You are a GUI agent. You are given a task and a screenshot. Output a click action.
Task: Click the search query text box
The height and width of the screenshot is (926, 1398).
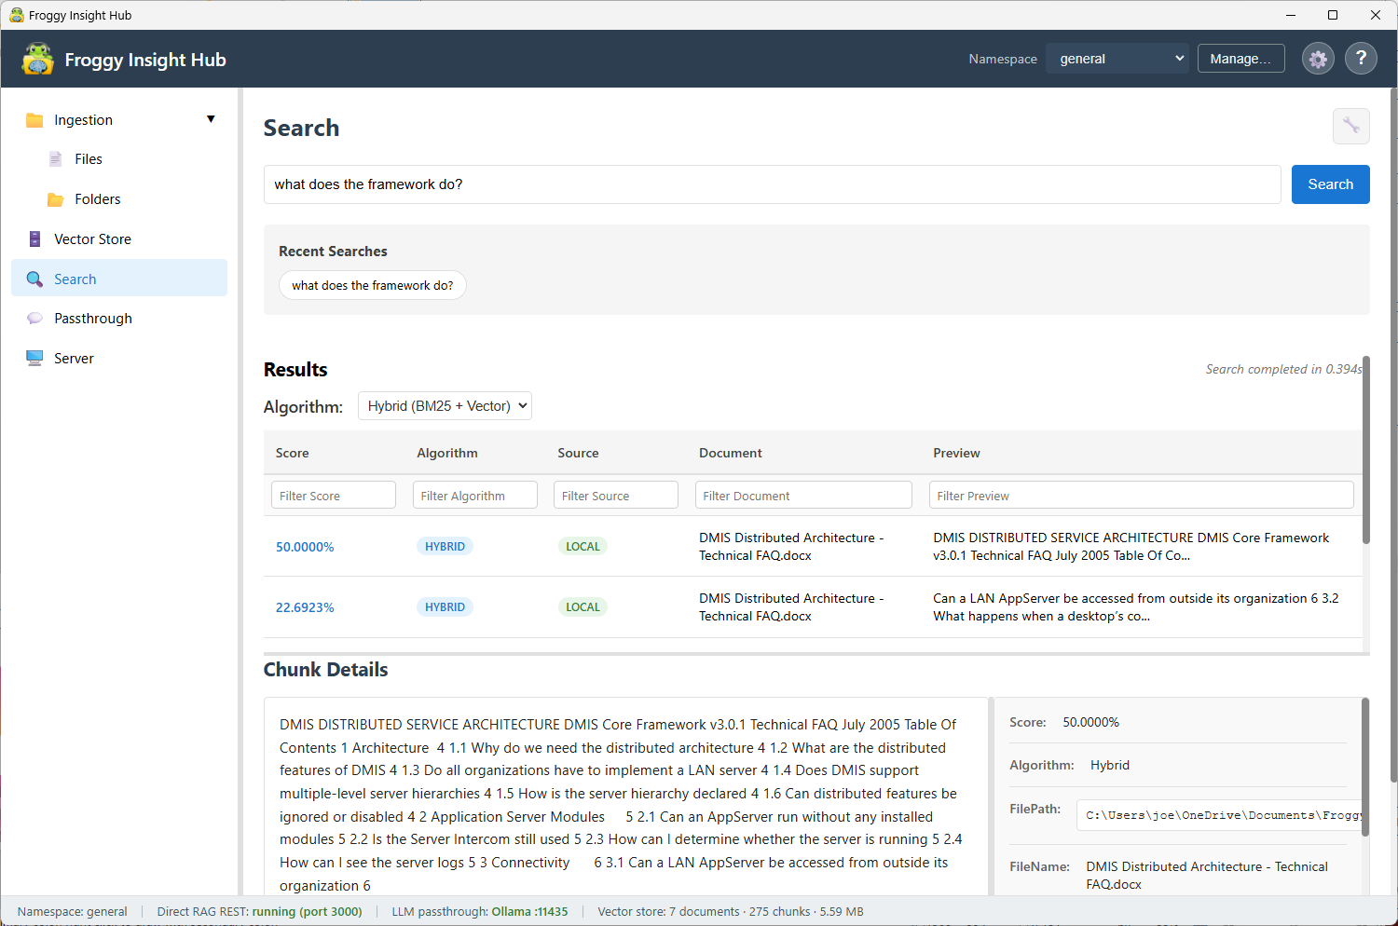coord(772,184)
